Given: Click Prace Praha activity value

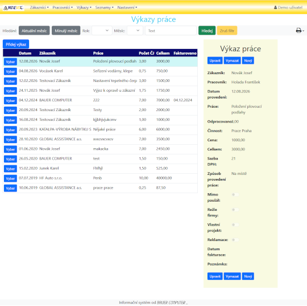Looking at the screenshot, I should [242, 130].
